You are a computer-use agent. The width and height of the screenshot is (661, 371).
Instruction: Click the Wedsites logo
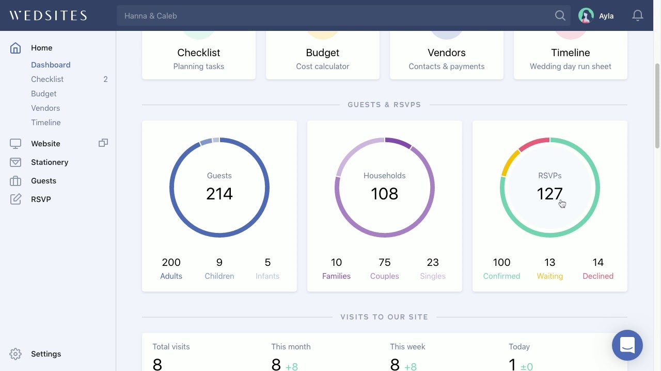pos(48,15)
